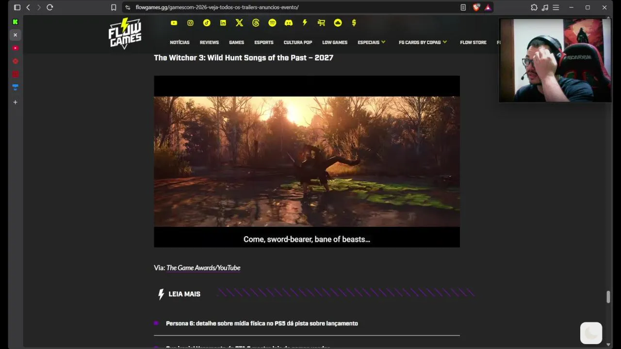Click the yellow dollar sign header icon
Screen dimensions: 621x349
pyautogui.click(x=354, y=23)
